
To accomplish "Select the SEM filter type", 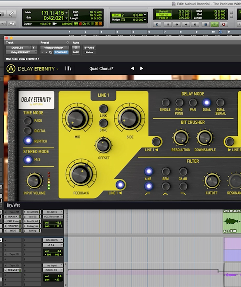I will pos(166,172).
